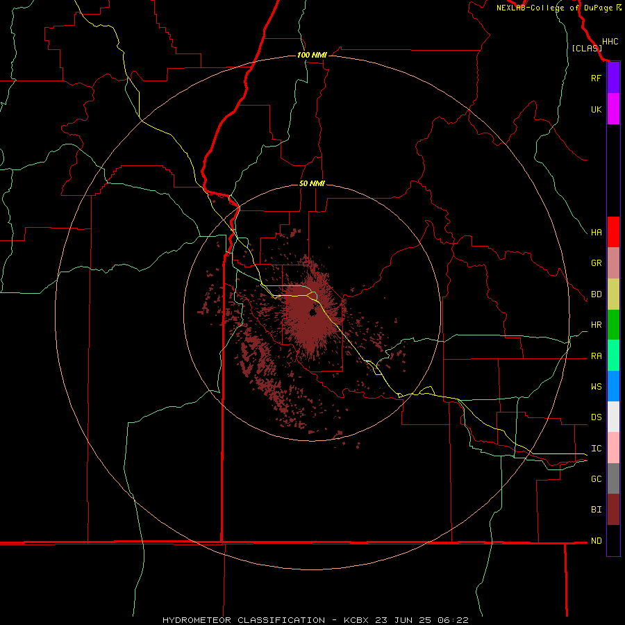
Task: Click the BI dark-red legend swatch
Action: point(613,510)
